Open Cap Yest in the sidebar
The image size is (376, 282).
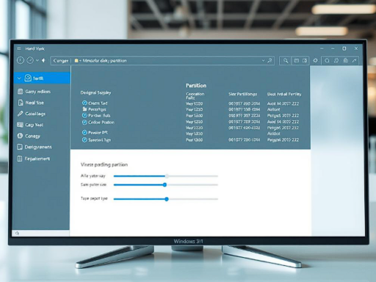pos(34,125)
